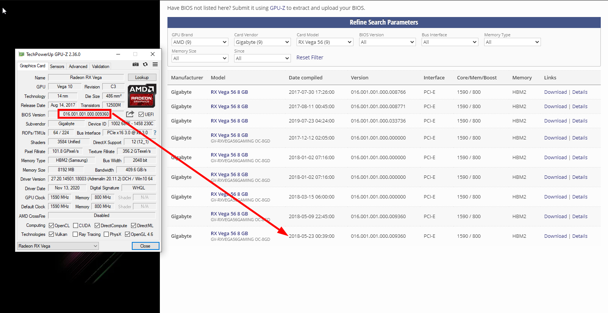The width and height of the screenshot is (608, 313).
Task: Open the GPU Brand dropdown
Action: coord(200,42)
